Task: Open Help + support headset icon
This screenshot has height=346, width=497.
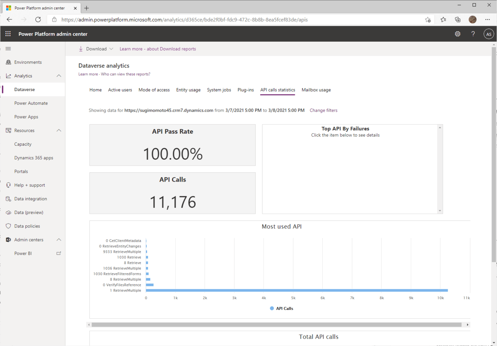Action: pos(9,185)
